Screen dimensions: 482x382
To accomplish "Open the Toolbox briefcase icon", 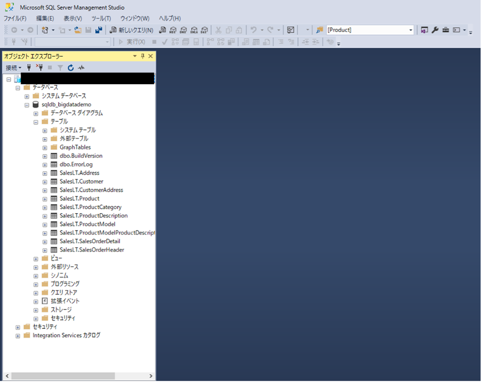I will tap(446, 30).
